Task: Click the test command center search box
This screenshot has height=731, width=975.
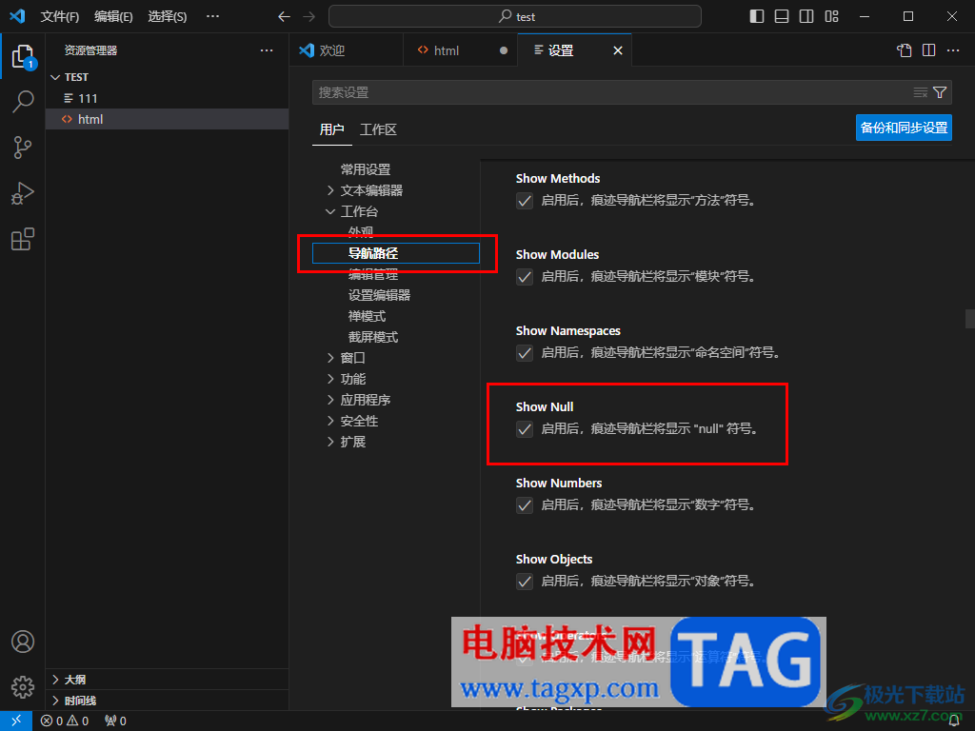Action: [515, 17]
